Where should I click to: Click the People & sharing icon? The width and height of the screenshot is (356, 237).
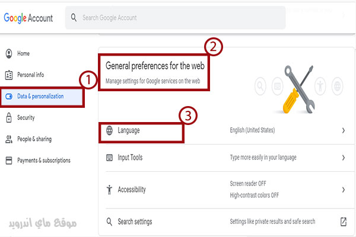tap(9, 139)
